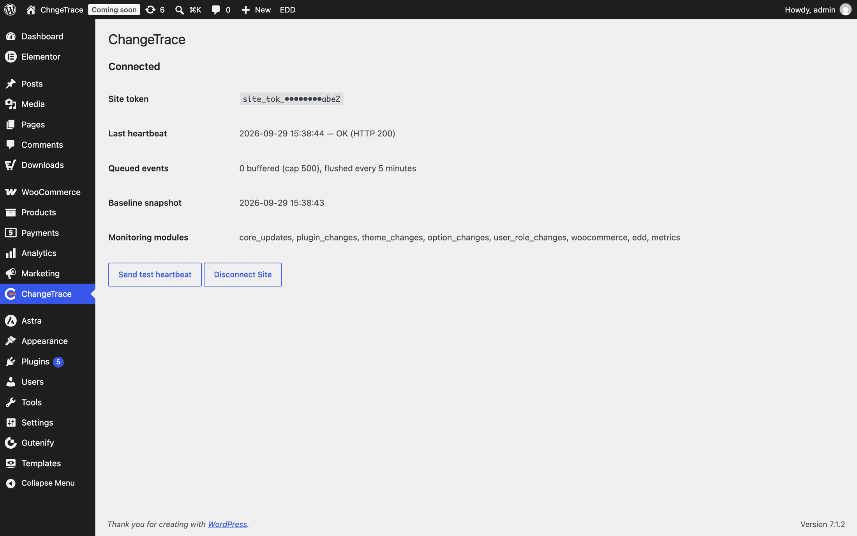This screenshot has width=857, height=536.
Task: Click the Appearance paintbrush icon
Action: 11,341
